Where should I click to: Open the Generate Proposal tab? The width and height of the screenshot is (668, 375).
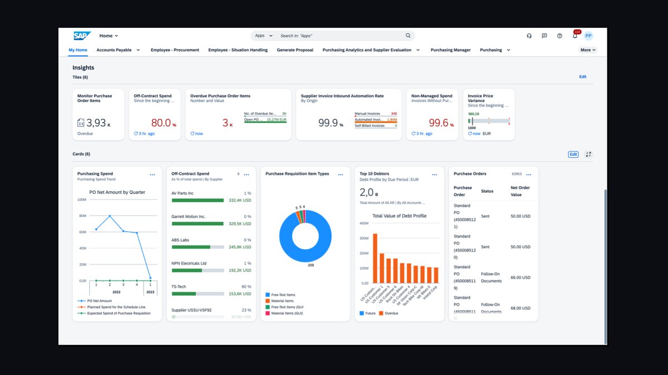[x=295, y=50]
